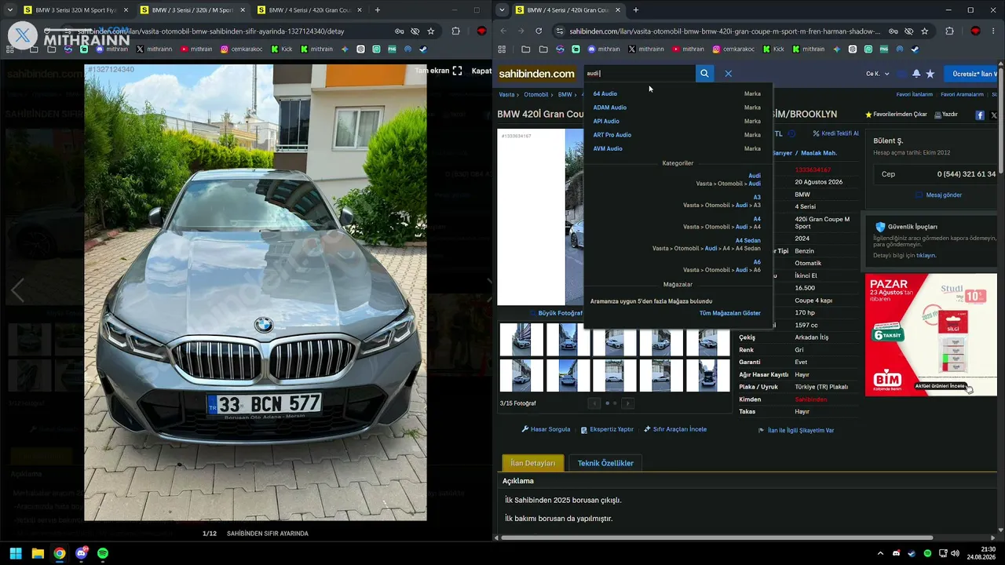The height and width of the screenshot is (565, 1005).
Task: Open Discord mithrain bookmark in right window
Action: (603, 49)
